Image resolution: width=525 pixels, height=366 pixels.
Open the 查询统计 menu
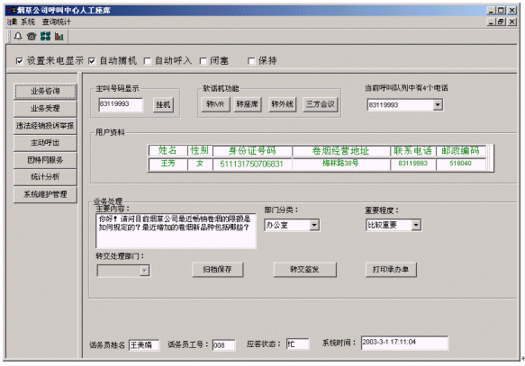tap(56, 22)
